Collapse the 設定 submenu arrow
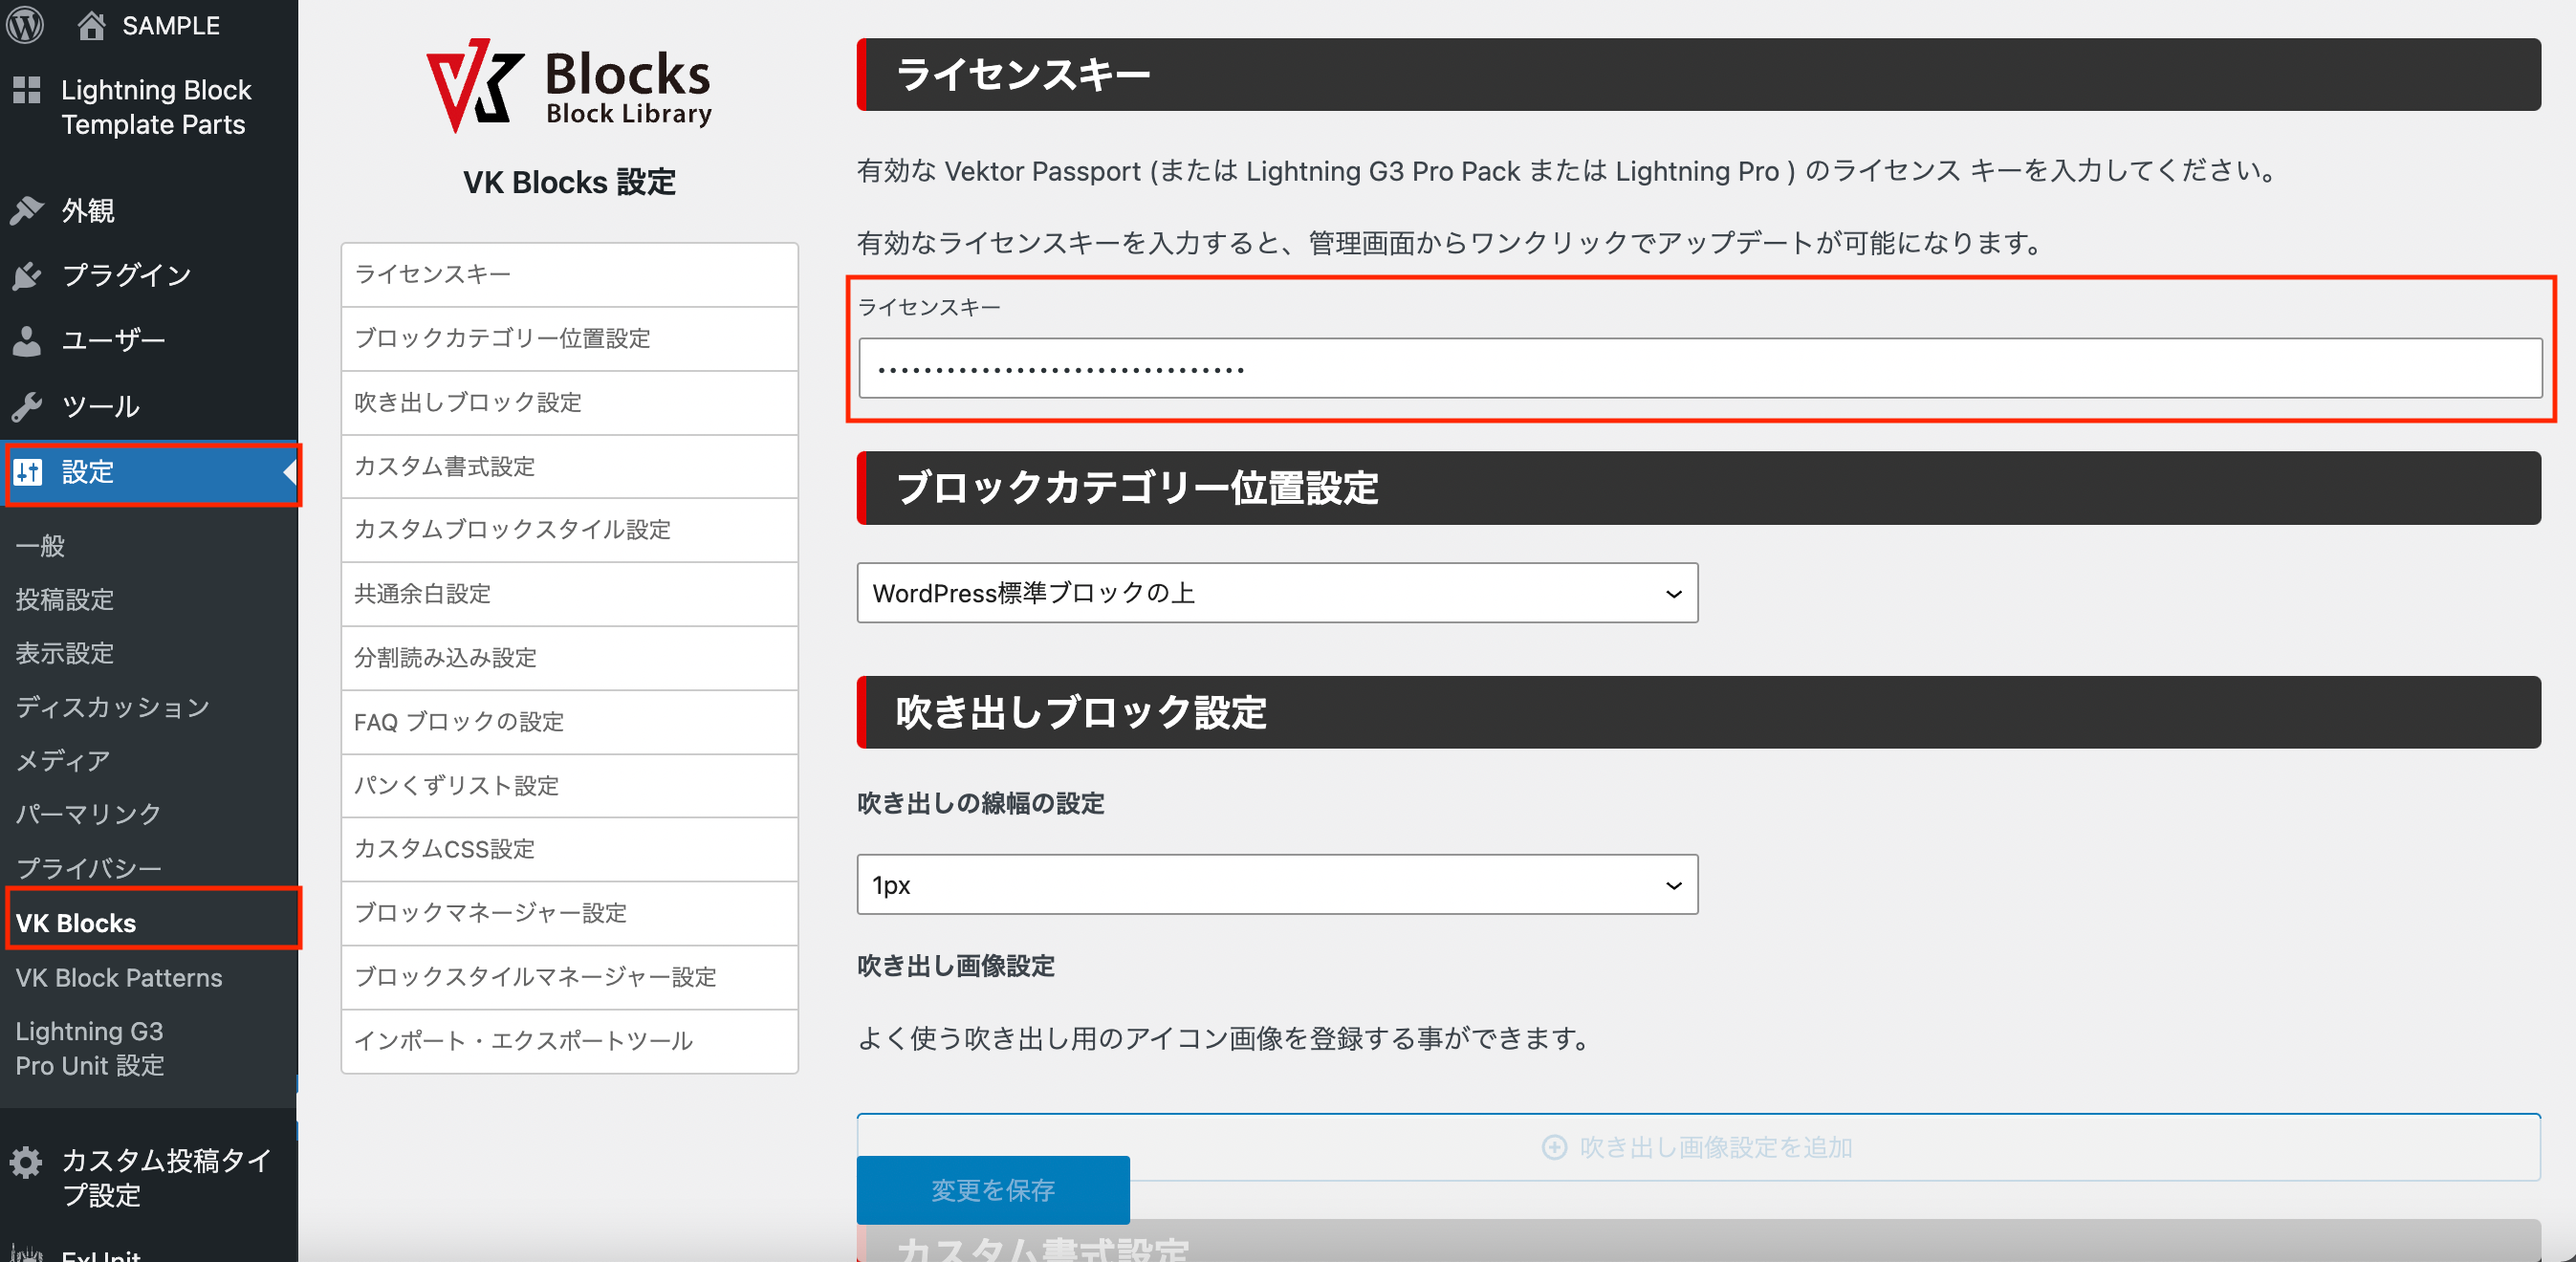Screen dimensions: 2576x1262 pyautogui.click(x=293, y=473)
